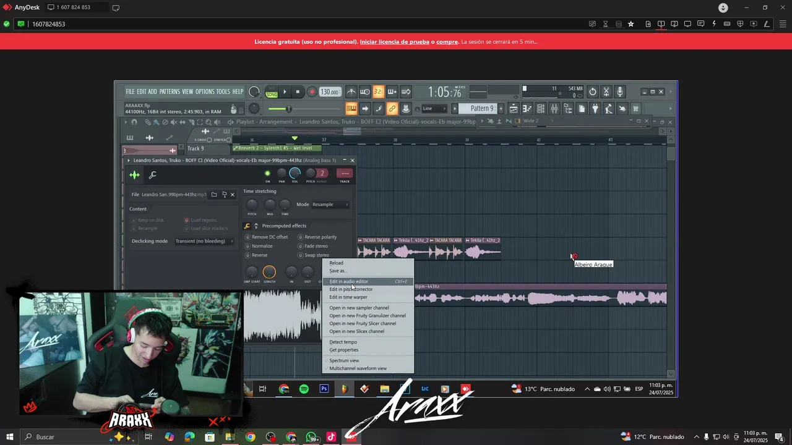Toggle Multichannel waveform view option
This screenshot has width=792, height=445.
click(x=368, y=368)
